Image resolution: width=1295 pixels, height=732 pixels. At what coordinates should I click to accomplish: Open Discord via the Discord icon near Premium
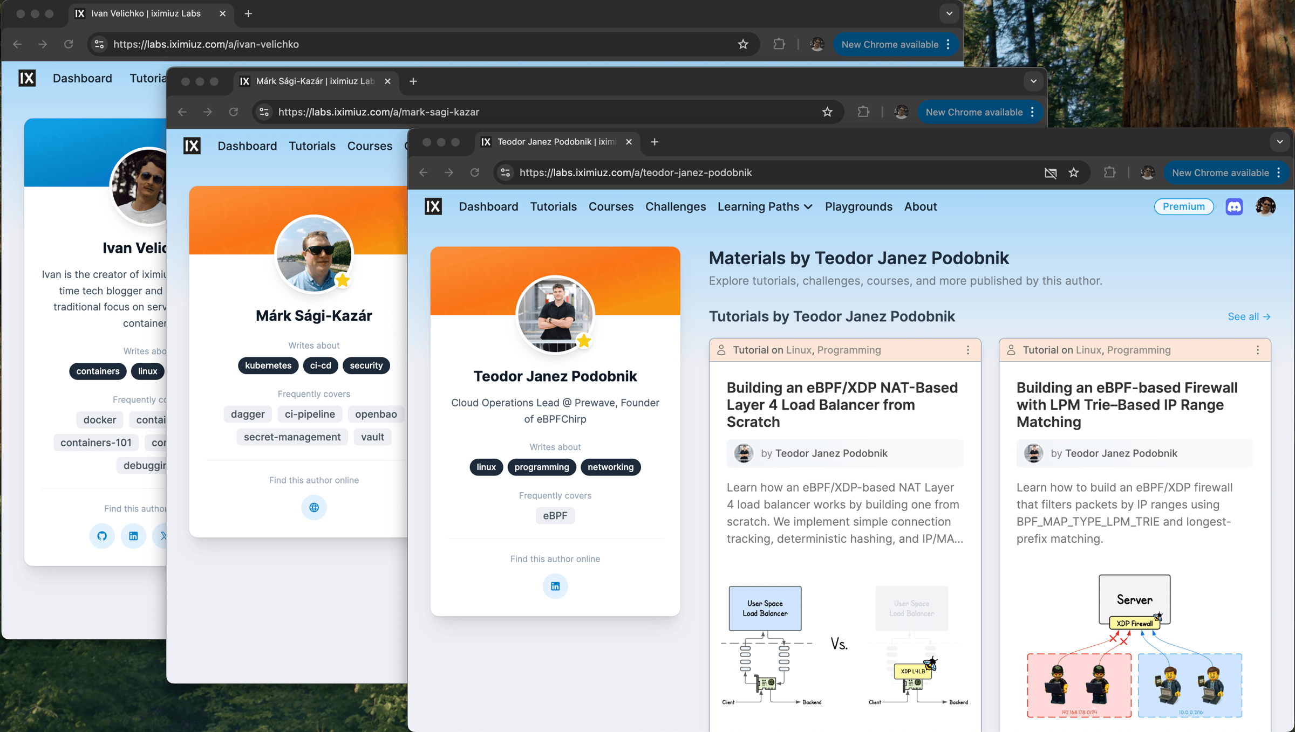[x=1235, y=206]
